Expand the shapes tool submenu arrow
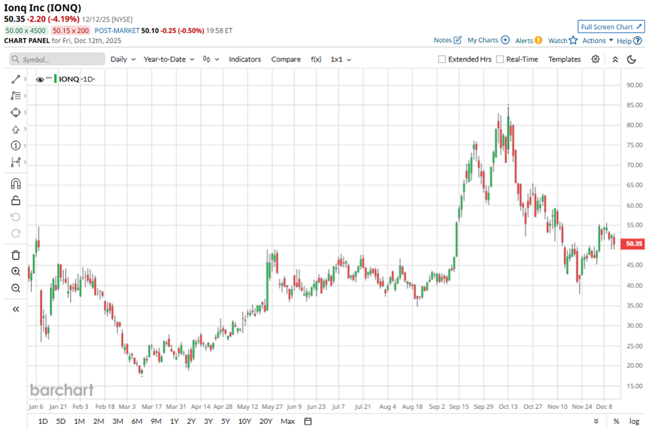This screenshot has height=435, width=650. pos(26,112)
